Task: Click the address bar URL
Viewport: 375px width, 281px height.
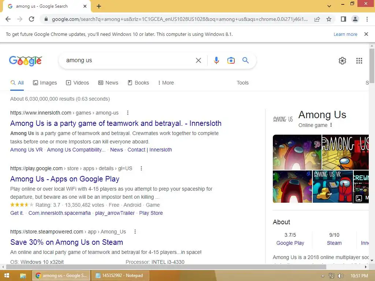Action: click(180, 19)
